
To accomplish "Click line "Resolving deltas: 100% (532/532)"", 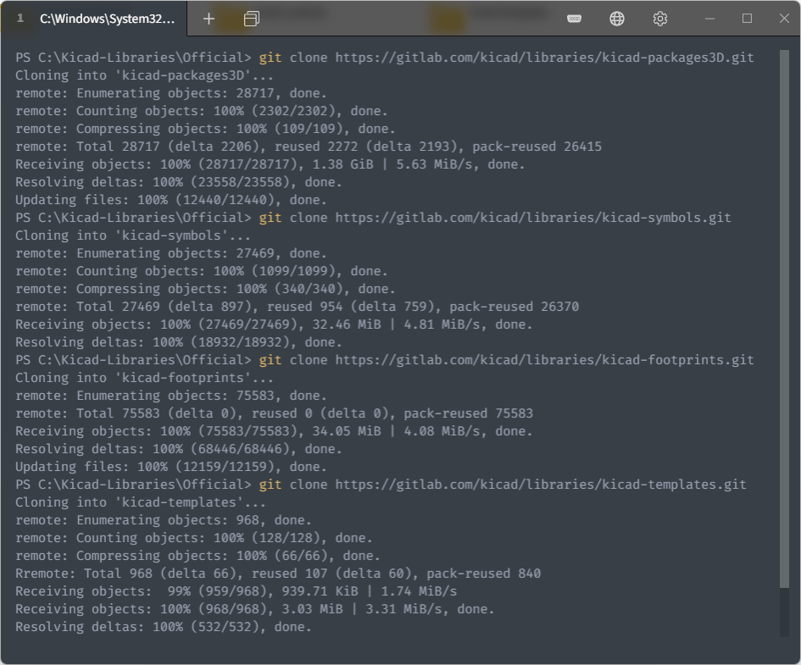I will click(x=164, y=627).
